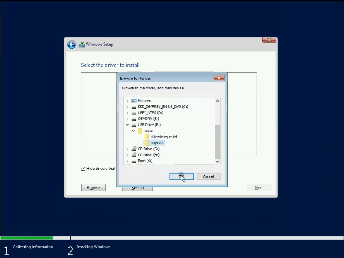The image size is (344, 258).
Task: Click the Installing Windows step label
Action: click(93, 247)
